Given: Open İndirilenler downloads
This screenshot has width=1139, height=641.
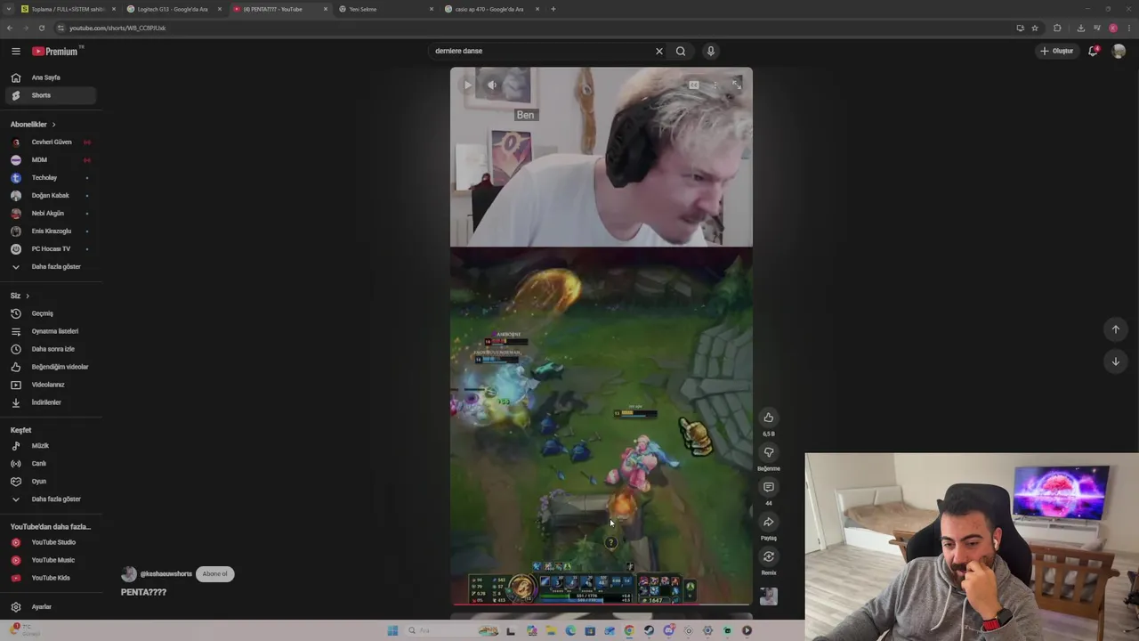Looking at the screenshot, I should pyautogui.click(x=51, y=402).
